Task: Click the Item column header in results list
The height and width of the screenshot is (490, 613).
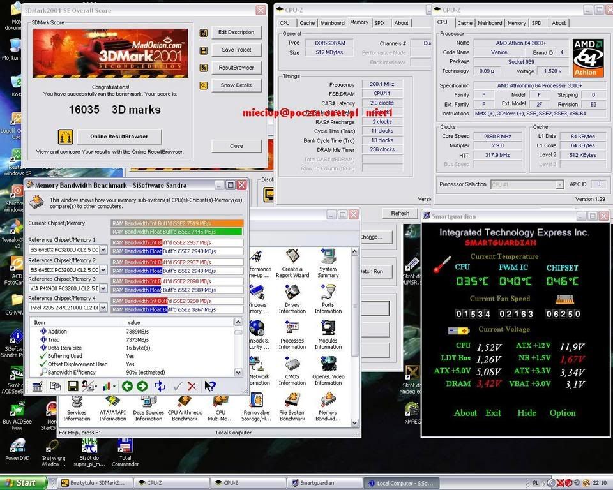Action: [77, 322]
